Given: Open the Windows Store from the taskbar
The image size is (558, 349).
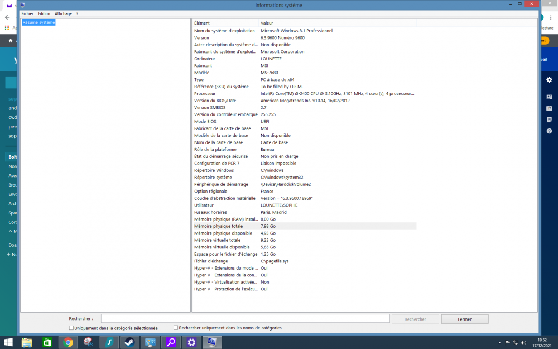Looking at the screenshot, I should [47, 342].
